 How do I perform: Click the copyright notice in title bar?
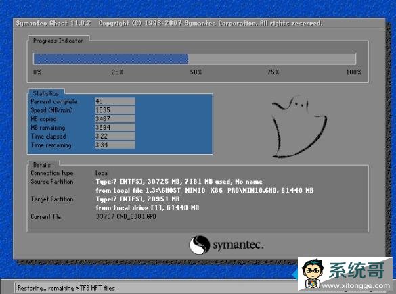pos(211,23)
